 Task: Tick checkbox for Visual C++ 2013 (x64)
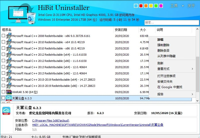click(x=3, y=67)
